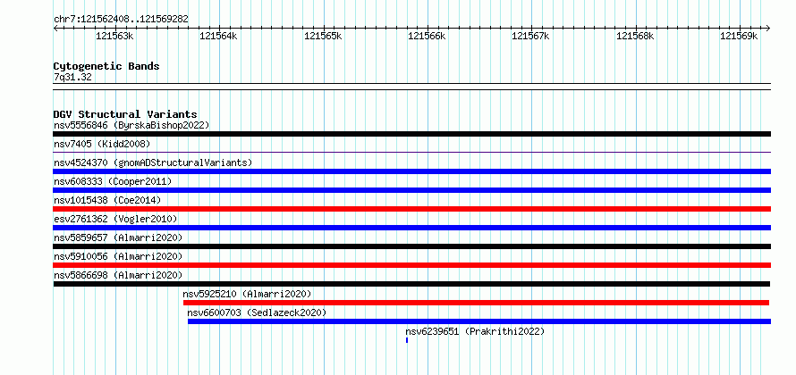This screenshot has width=796, height=375.
Task: Select the blue bar under esv2761362
Action: pyautogui.click(x=411, y=228)
